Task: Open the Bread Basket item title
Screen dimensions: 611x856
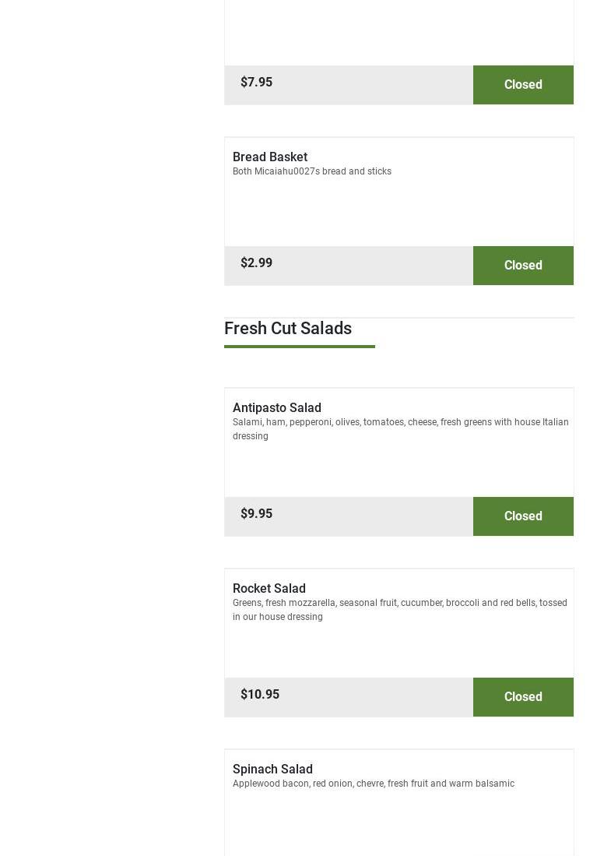Action: 270,157
